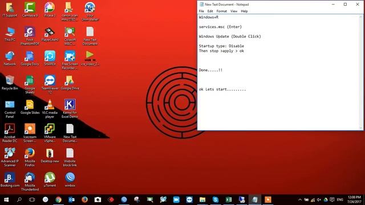Switch to Excel in the taskbar

(x=229, y=200)
